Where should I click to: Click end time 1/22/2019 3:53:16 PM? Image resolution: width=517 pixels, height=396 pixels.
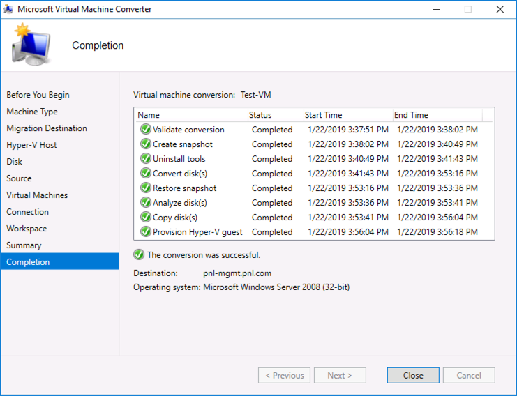[x=437, y=174]
